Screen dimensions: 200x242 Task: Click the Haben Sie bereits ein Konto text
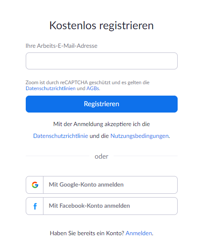87,233
